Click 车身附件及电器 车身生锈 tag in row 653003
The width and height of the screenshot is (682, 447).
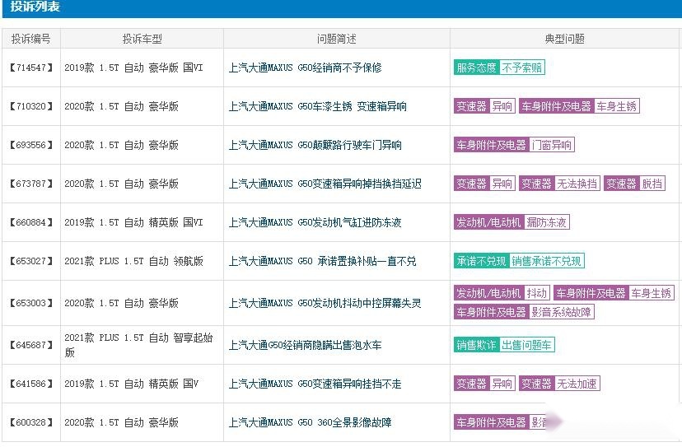coord(614,293)
